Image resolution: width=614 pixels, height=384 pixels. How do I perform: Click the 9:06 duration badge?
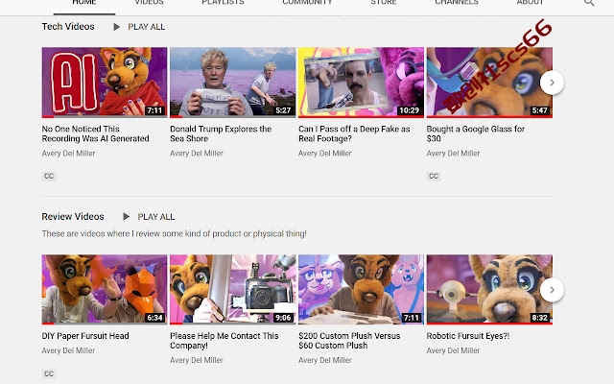tap(283, 318)
